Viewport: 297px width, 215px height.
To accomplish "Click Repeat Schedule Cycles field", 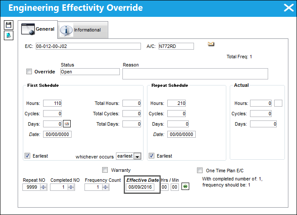I will [x=177, y=114].
